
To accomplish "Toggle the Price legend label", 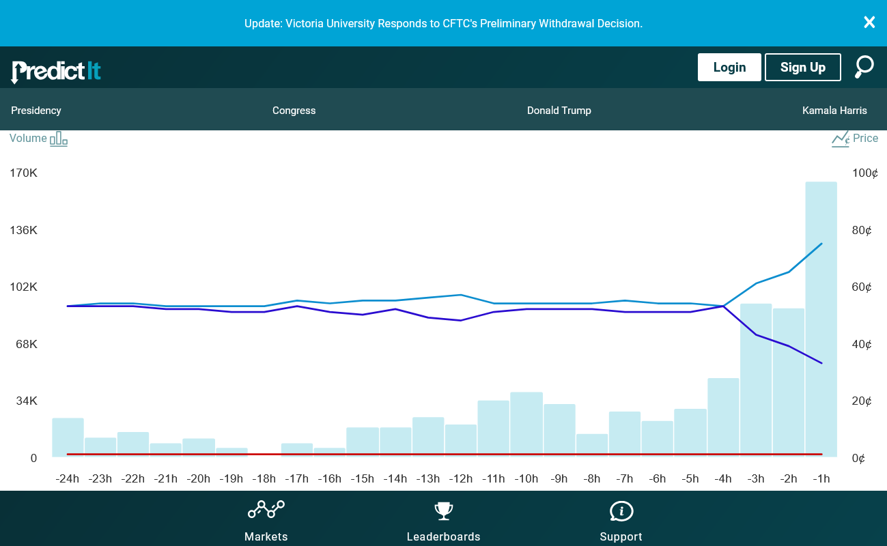I will [x=866, y=138].
